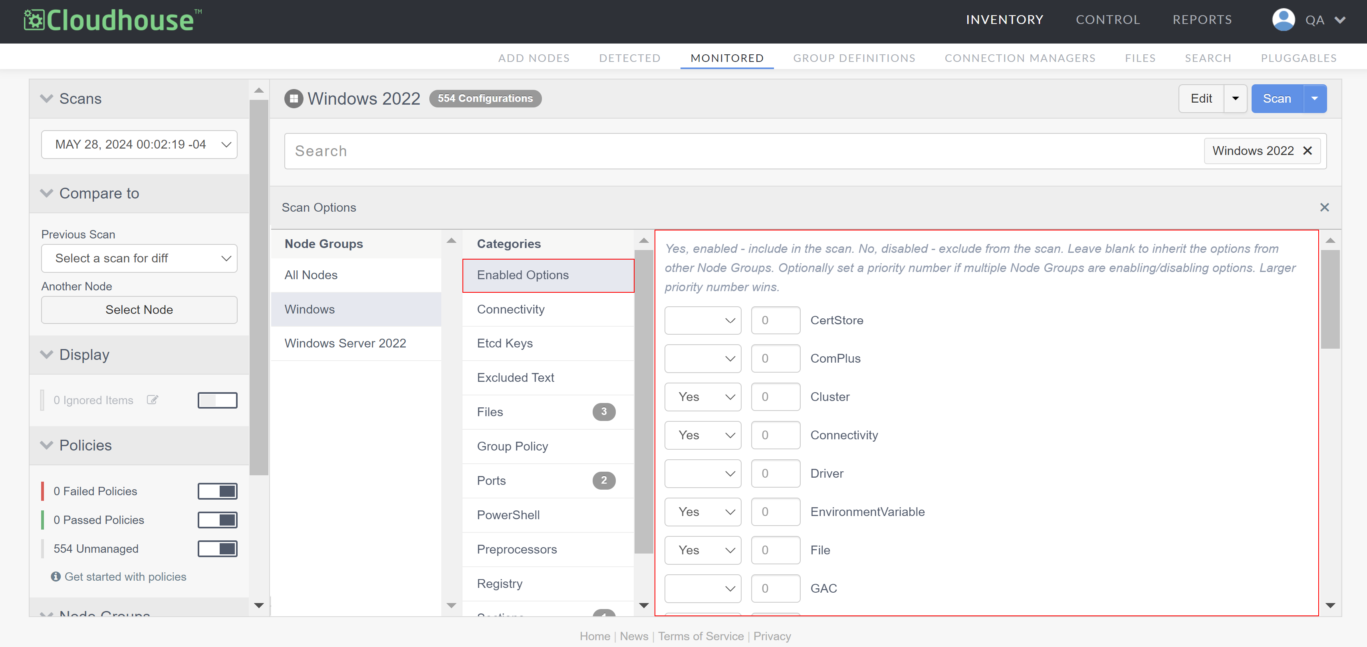Open the Select a scan for diff dropdown

[x=139, y=258]
